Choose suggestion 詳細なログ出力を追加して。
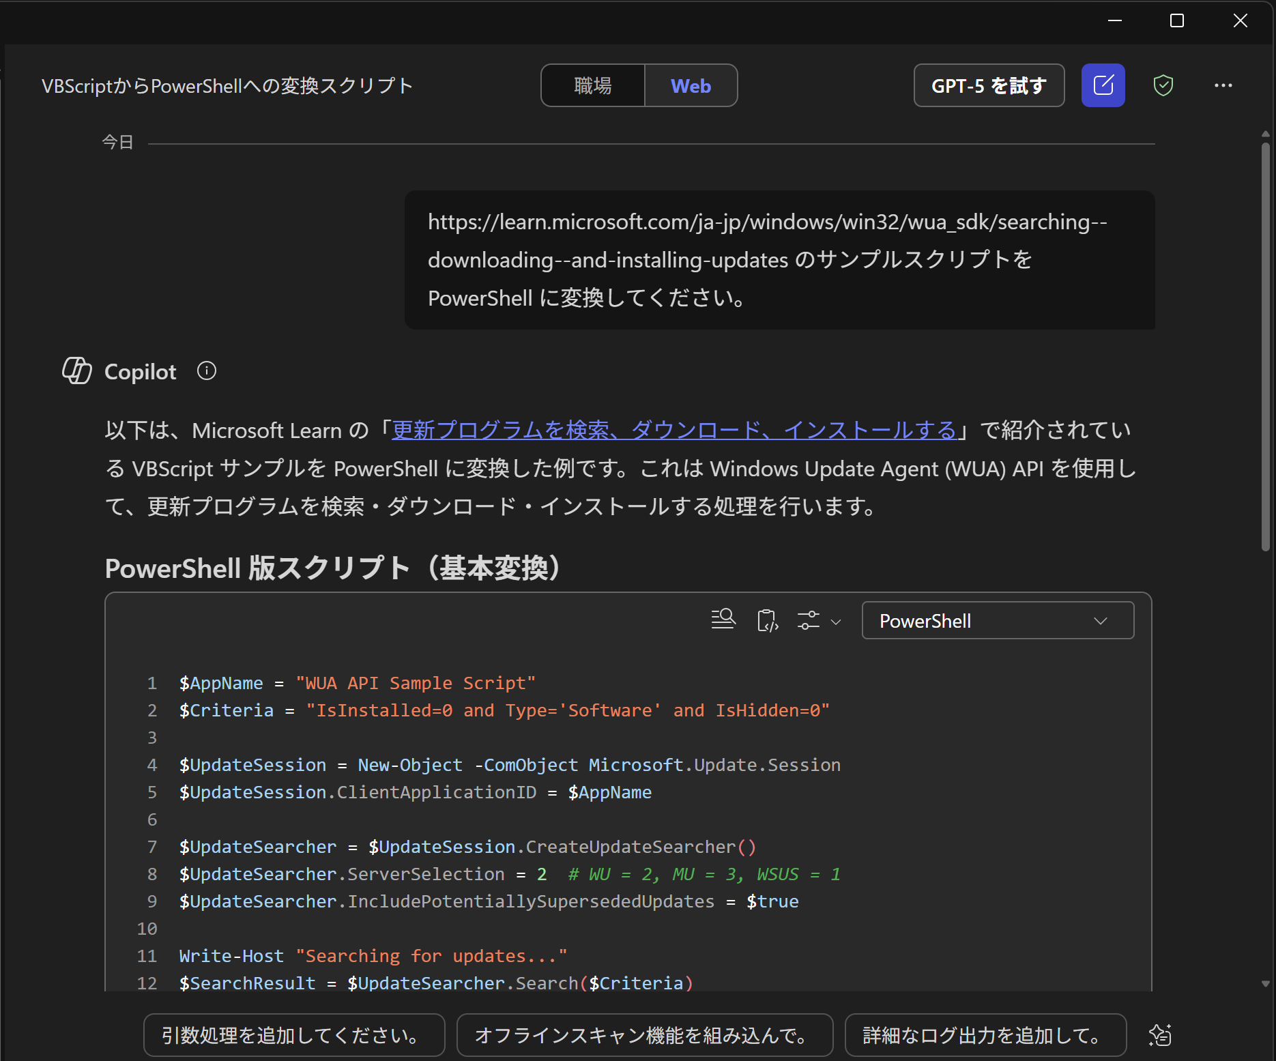 pos(985,1035)
